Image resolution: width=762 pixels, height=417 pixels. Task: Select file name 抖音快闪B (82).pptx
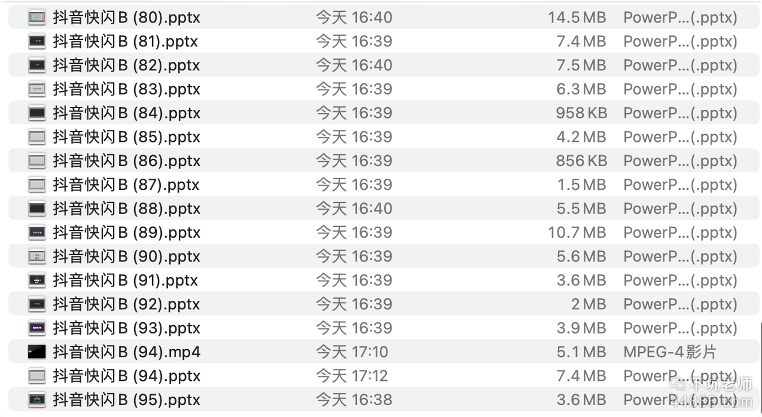click(x=126, y=65)
